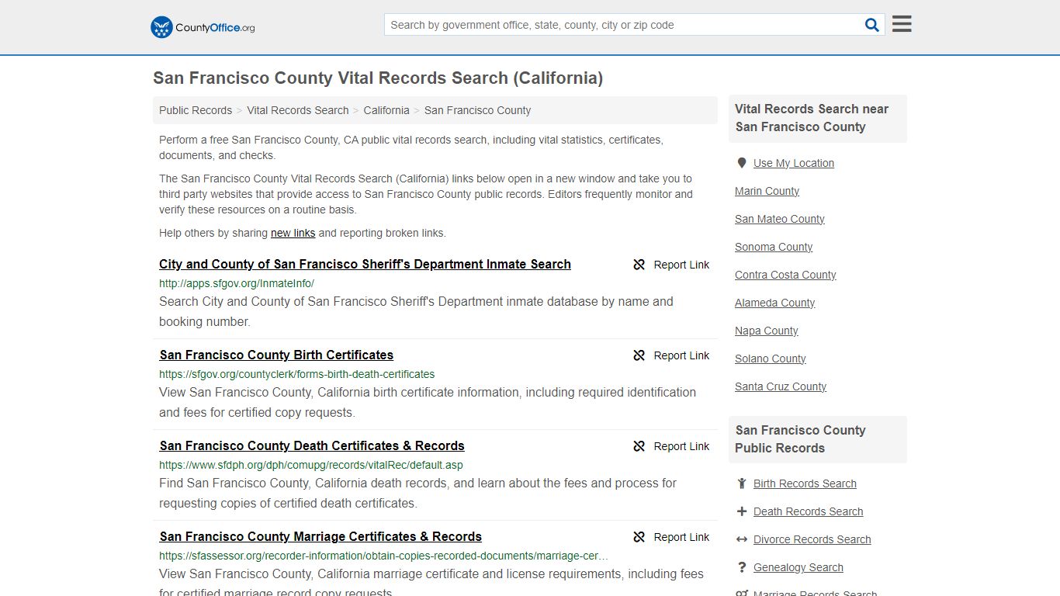The width and height of the screenshot is (1060, 596).
Task: Go to Solano County
Action: (771, 359)
